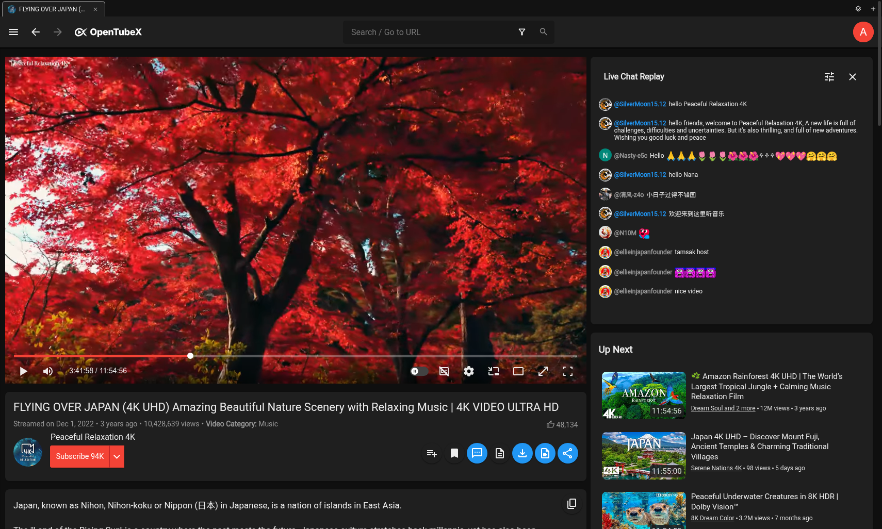This screenshot has height=529, width=882.
Task: Open Japan 4K UHD Mount Fuji thumbnail
Action: (644, 456)
